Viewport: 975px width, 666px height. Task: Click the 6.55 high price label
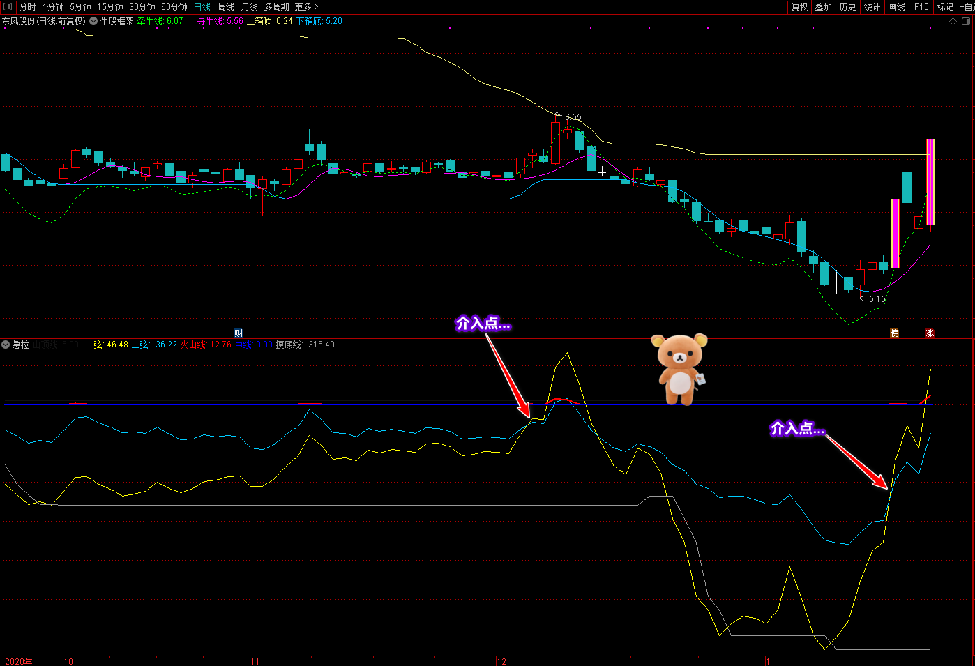573,117
